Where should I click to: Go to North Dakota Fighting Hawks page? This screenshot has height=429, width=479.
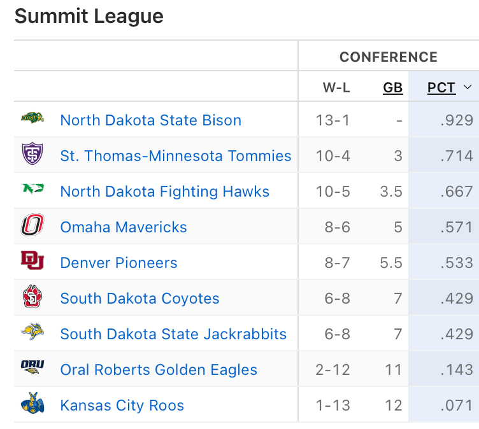[164, 192]
